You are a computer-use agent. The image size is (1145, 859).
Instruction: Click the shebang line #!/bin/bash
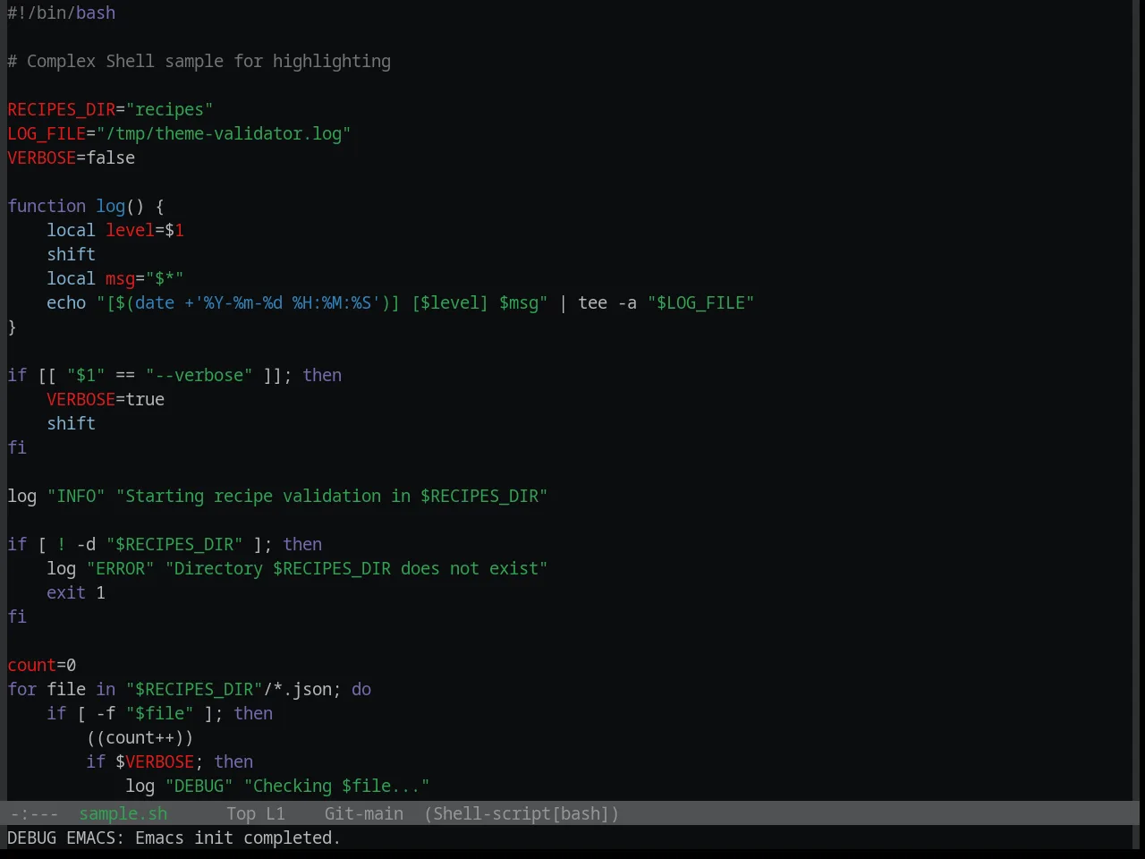click(x=62, y=13)
